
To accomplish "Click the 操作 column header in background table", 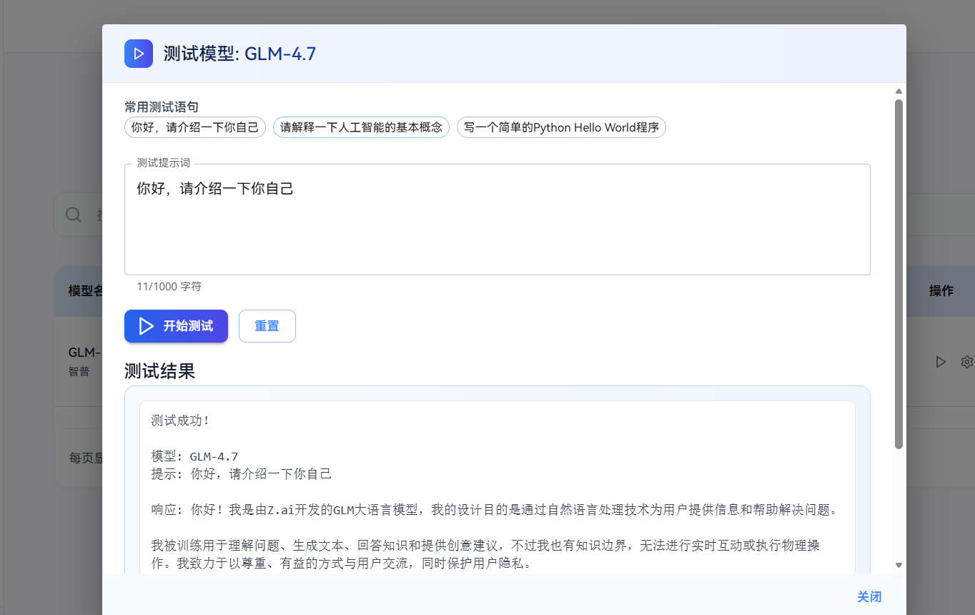I will point(941,291).
